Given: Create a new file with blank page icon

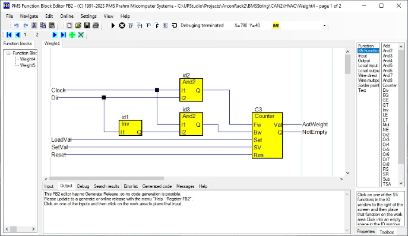Looking at the screenshot, I should tap(69, 25).
